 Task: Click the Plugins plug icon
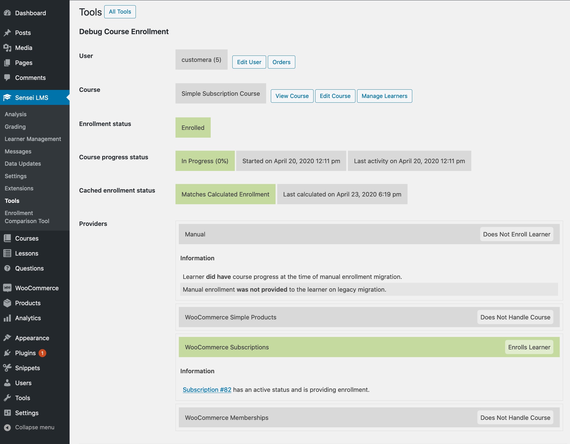(7, 353)
